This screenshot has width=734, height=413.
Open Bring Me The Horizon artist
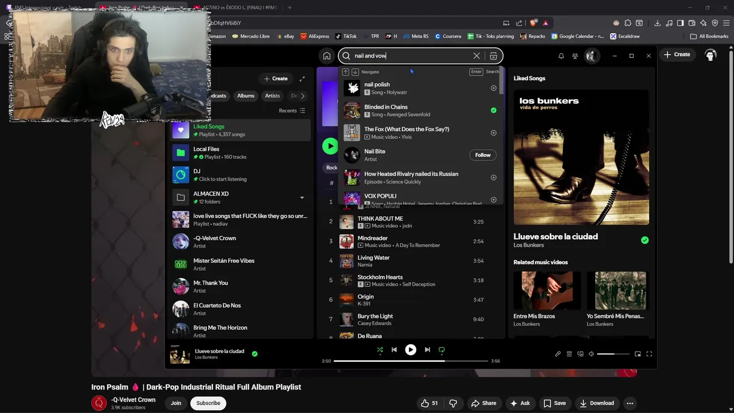click(x=241, y=331)
